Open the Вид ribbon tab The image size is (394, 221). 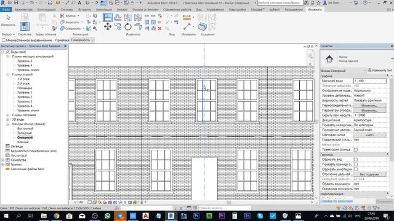(x=199, y=10)
